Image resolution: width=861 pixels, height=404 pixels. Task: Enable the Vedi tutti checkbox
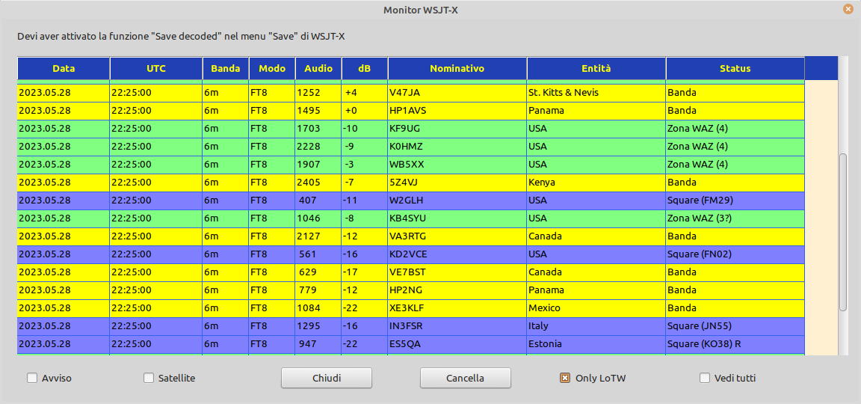pos(705,378)
